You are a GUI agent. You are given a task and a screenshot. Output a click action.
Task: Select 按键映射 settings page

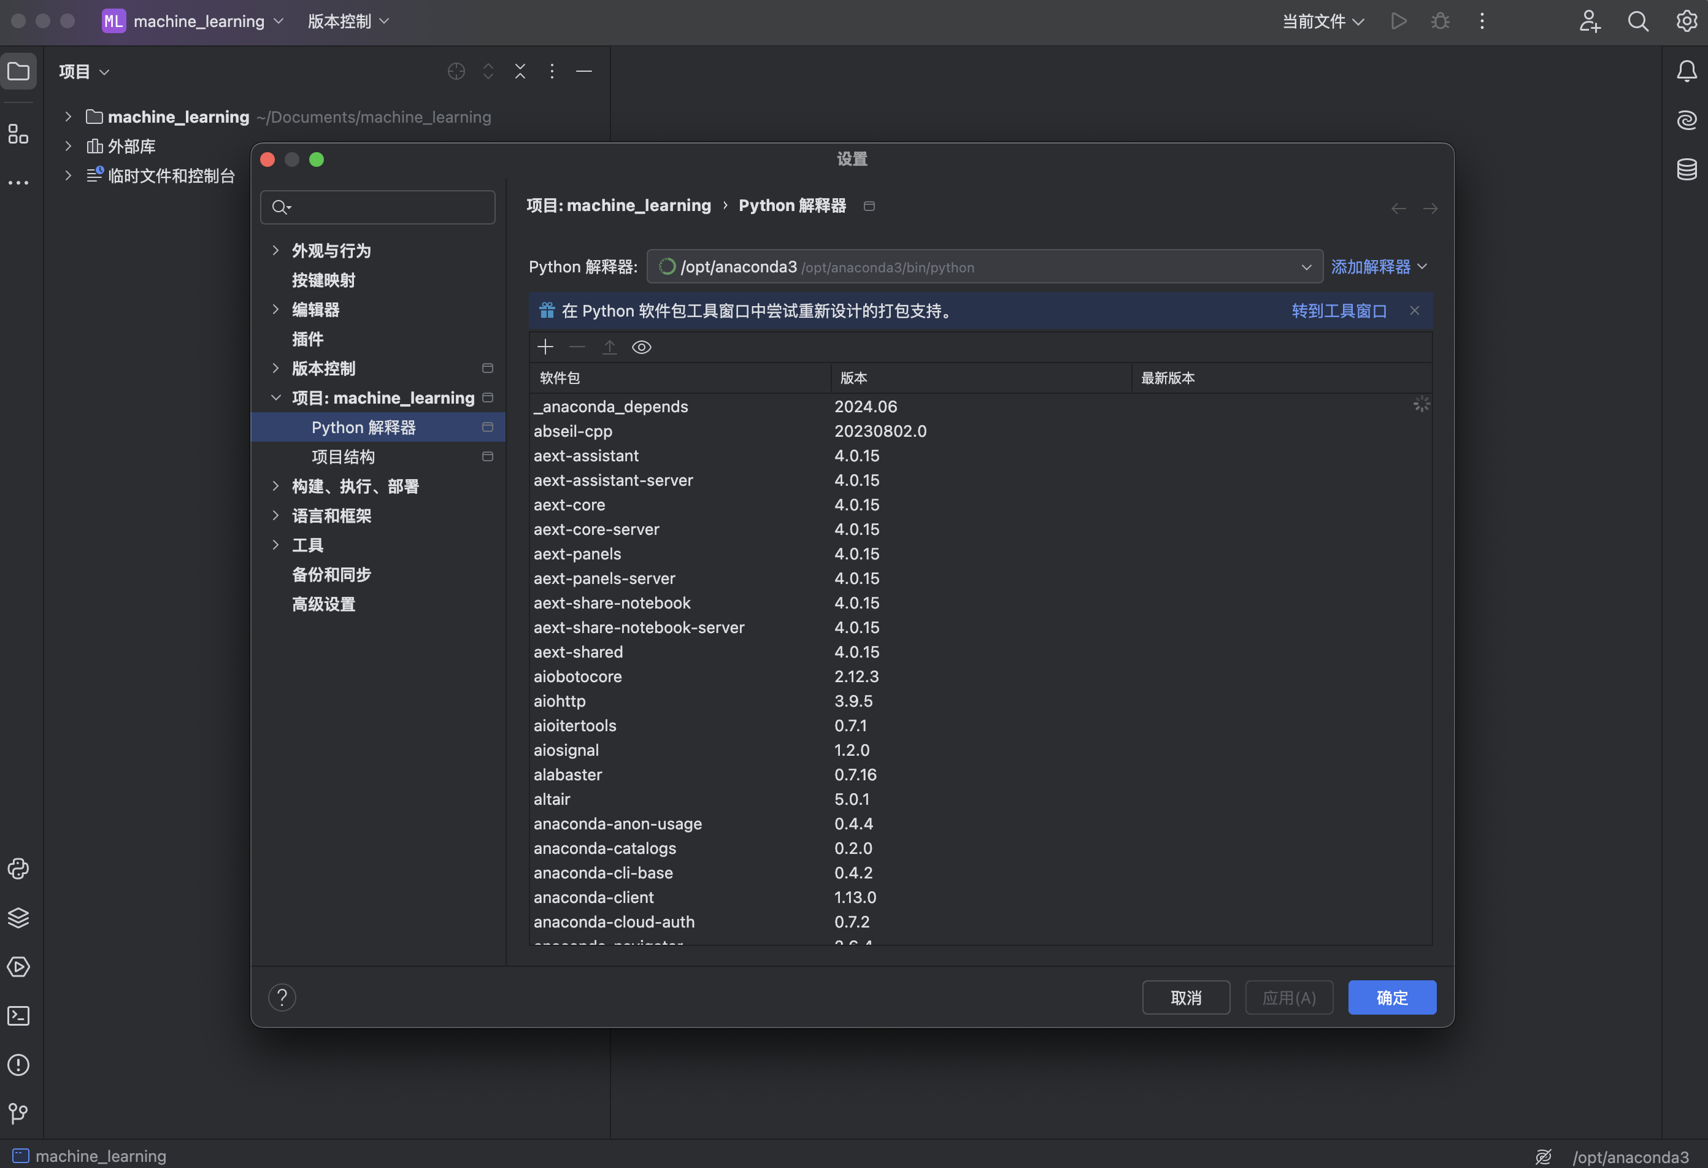[x=323, y=280]
